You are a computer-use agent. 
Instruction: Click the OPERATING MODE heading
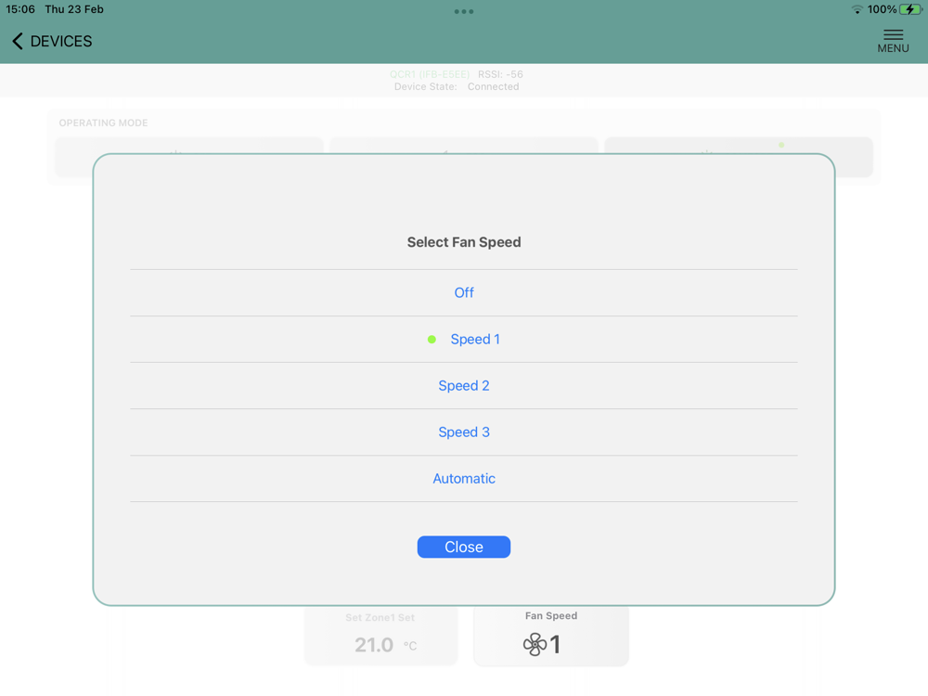coord(104,123)
